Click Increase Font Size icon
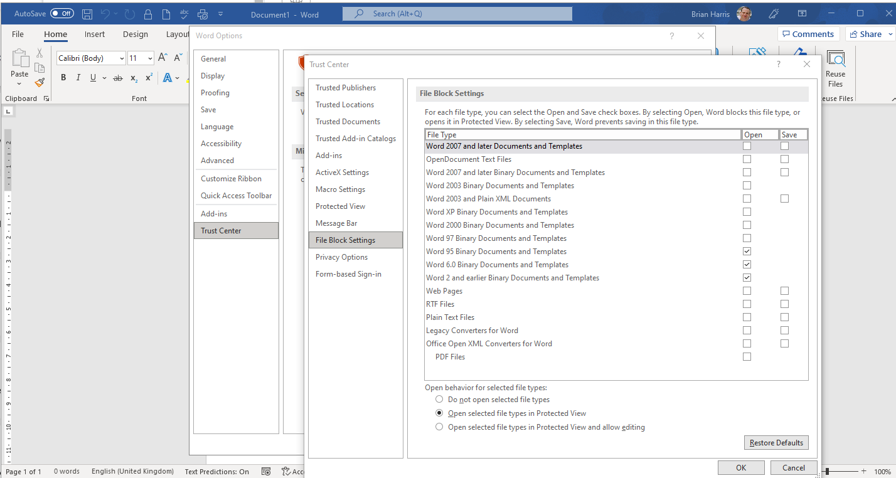This screenshot has height=478, width=896. [x=163, y=58]
